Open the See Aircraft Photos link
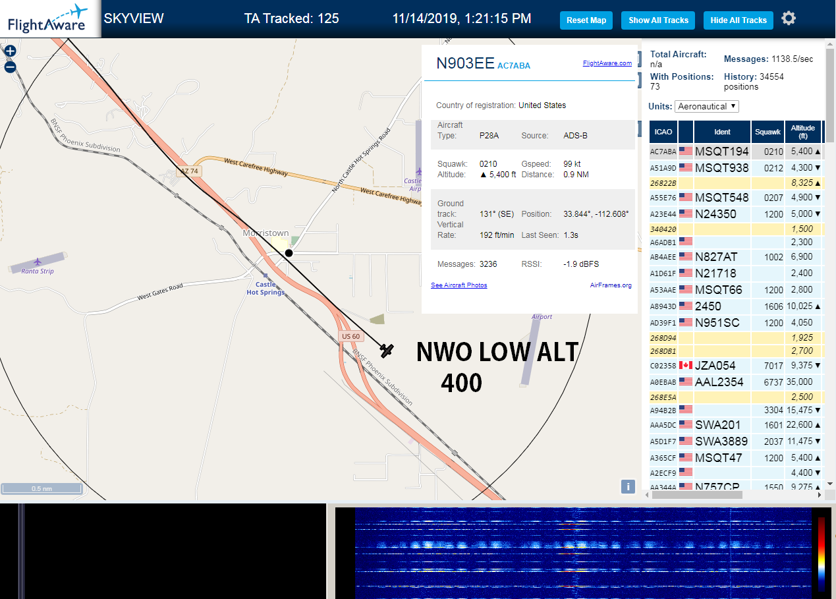 459,285
